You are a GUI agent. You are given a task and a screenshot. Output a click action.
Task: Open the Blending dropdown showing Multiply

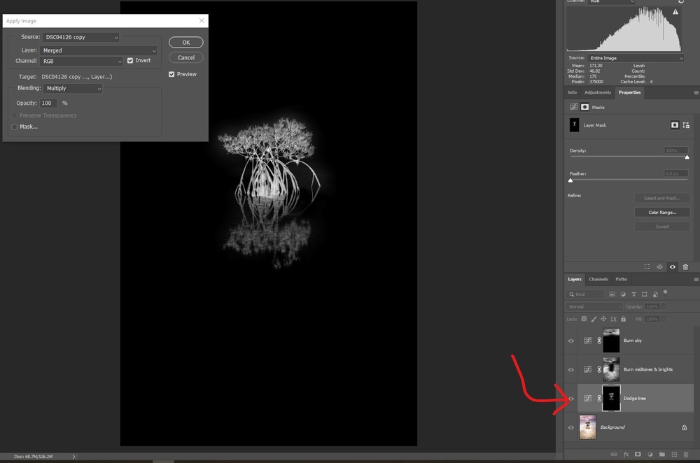click(73, 88)
